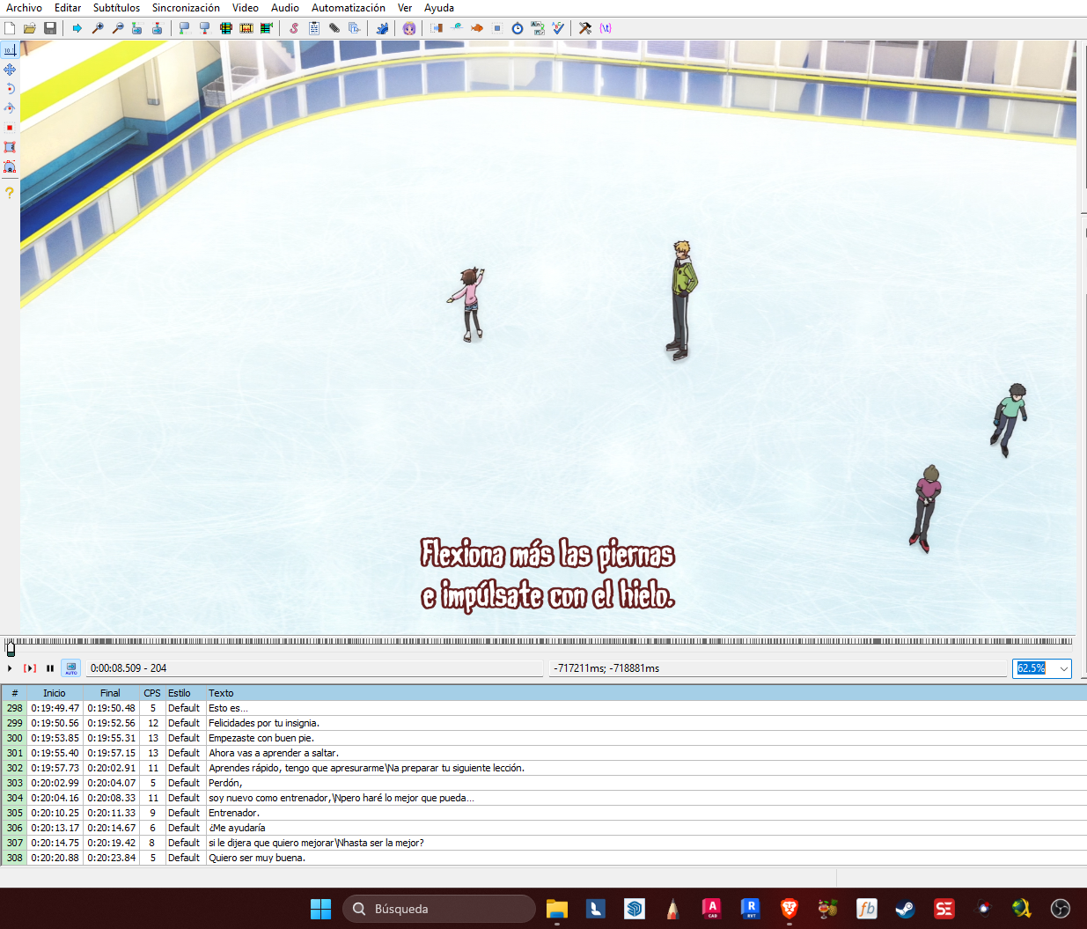This screenshot has height=929, width=1087.
Task: Open visual typesetting help question mark
Action: click(10, 192)
